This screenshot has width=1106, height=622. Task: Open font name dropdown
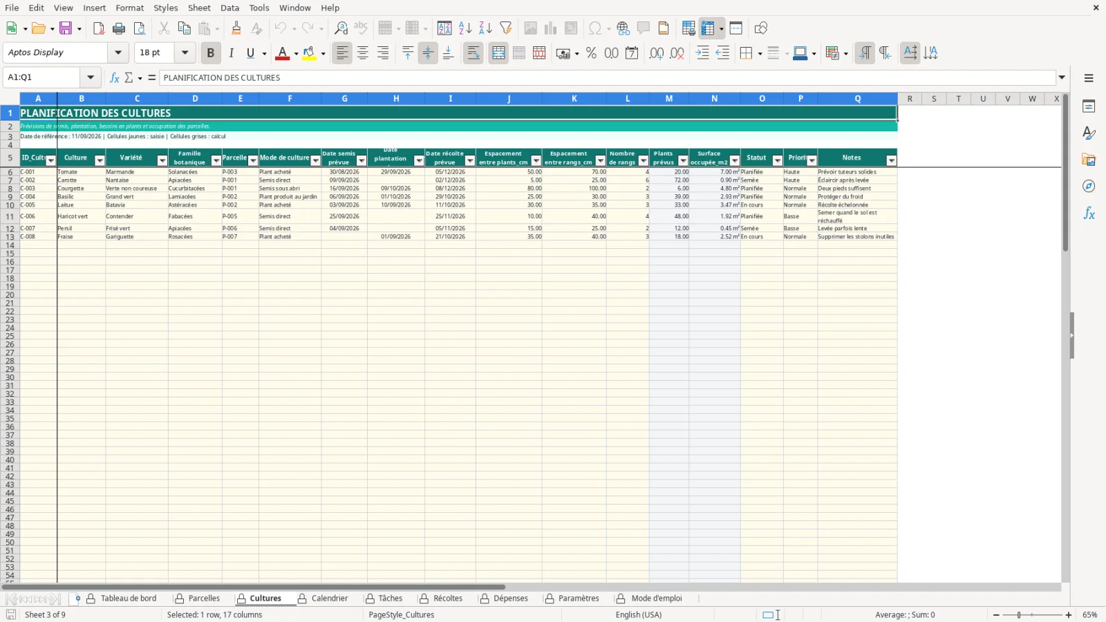(x=118, y=53)
